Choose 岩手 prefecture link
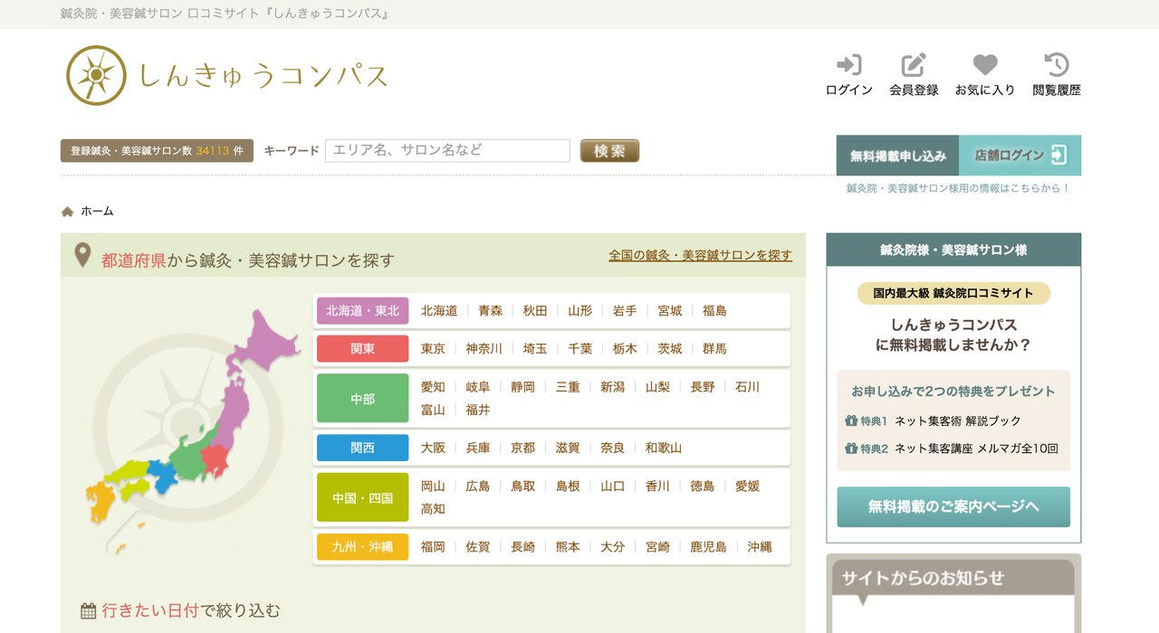Image resolution: width=1159 pixels, height=633 pixels. point(625,310)
